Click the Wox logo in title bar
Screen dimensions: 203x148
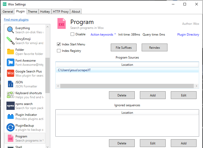(5, 4)
